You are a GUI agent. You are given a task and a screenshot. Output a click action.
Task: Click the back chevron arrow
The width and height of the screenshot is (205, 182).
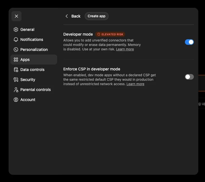[67, 16]
